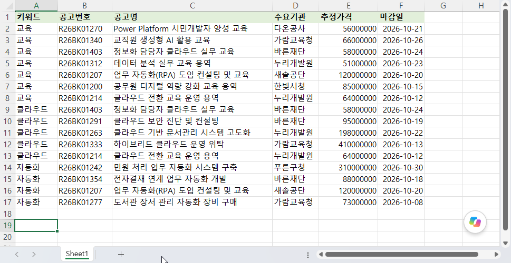Click the 공고명 header cell

(x=192, y=17)
